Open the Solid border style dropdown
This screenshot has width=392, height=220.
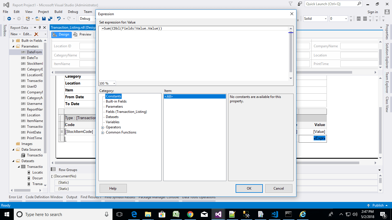pos(326,19)
